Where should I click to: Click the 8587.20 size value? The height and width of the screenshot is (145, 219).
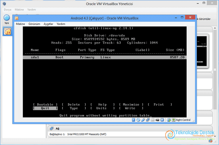click(x=177, y=57)
